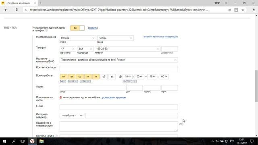Open Windows Start menu

click(x=4, y=141)
